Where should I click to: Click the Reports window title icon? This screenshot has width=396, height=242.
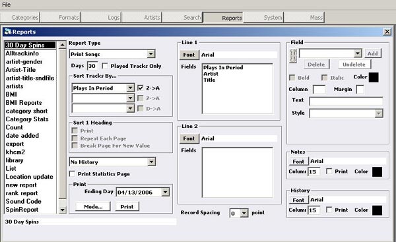tap(8, 32)
